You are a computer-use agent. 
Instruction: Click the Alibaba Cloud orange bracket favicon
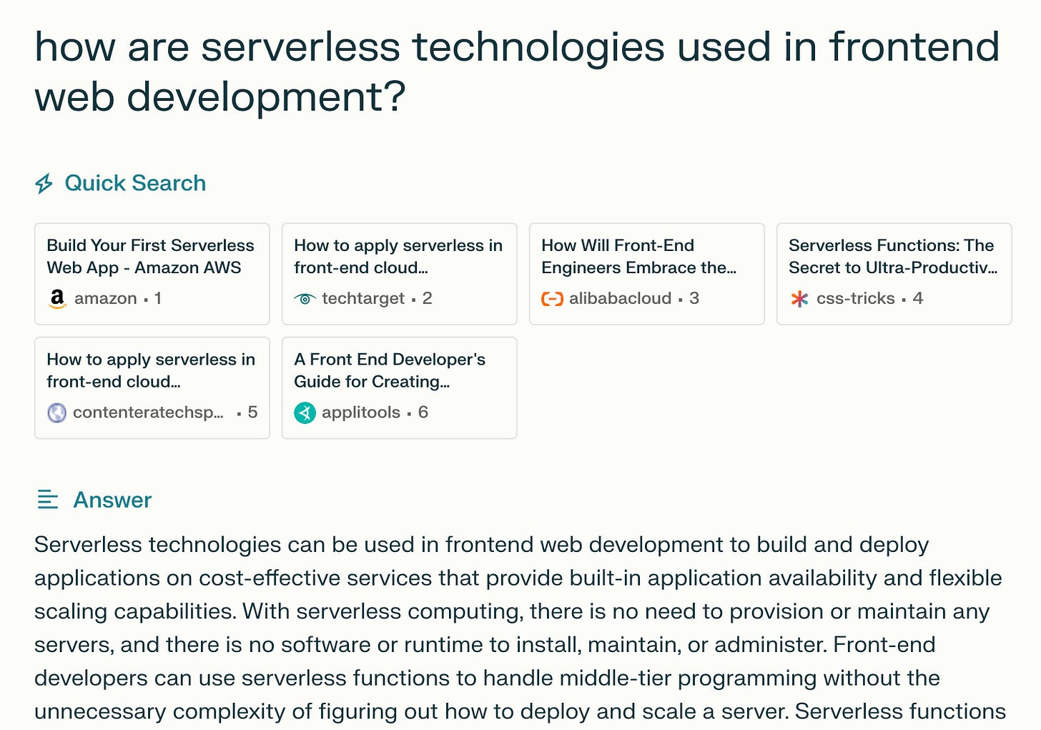pyautogui.click(x=552, y=299)
